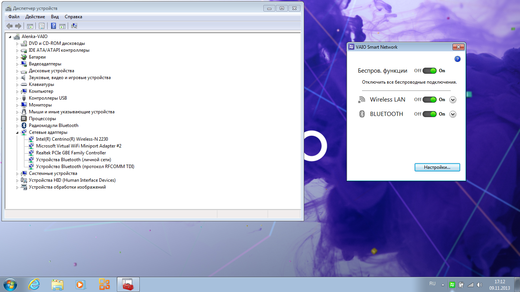The width and height of the screenshot is (520, 292).
Task: Launch Internet Explorer from the taskbar
Action: 34,284
